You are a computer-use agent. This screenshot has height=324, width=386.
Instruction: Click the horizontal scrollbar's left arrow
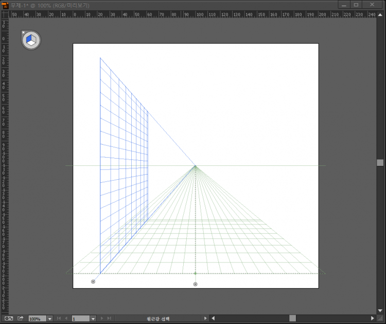[x=214, y=318]
